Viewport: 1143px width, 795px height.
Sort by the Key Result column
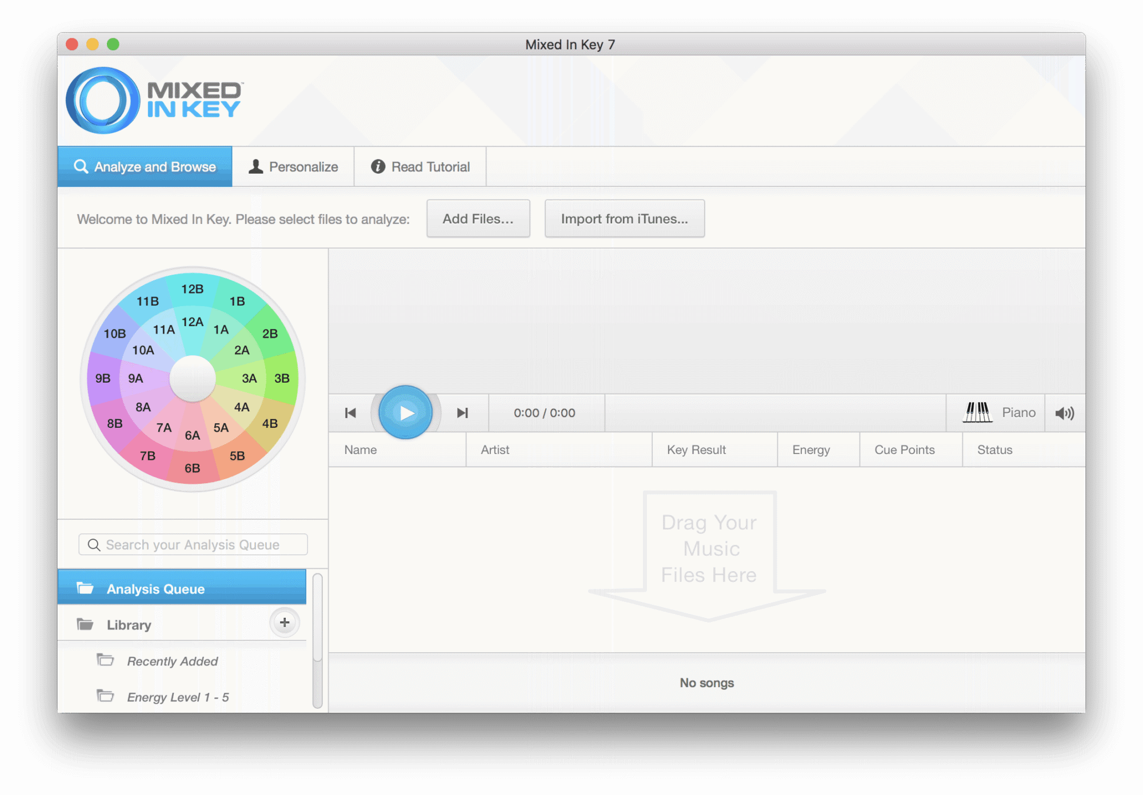714,450
